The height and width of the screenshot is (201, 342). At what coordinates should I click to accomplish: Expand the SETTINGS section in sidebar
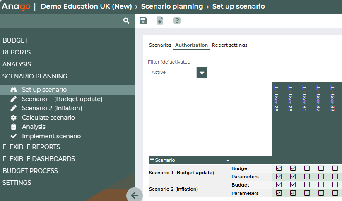click(17, 183)
